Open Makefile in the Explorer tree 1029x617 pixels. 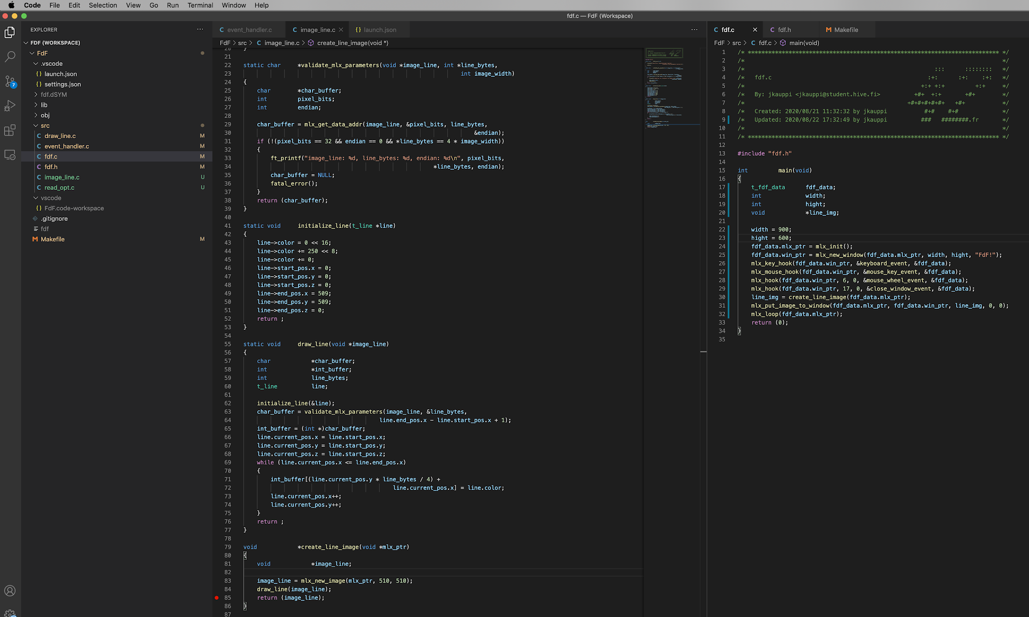tap(52, 239)
